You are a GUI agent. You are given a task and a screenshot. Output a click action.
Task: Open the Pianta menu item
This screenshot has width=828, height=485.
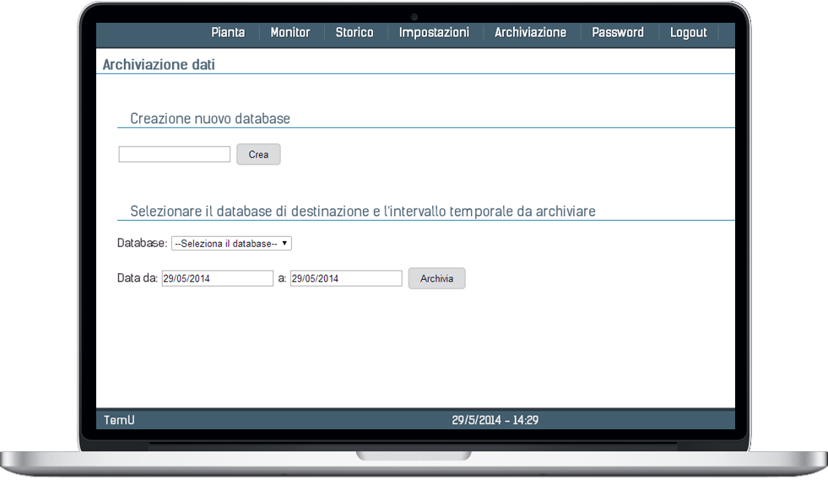click(228, 32)
